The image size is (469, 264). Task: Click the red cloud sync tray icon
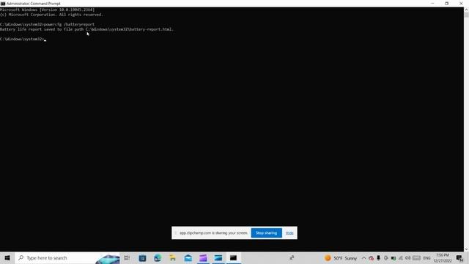(x=372, y=258)
